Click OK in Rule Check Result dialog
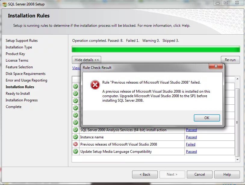Screen dimensions: 245x185 coord(207,118)
